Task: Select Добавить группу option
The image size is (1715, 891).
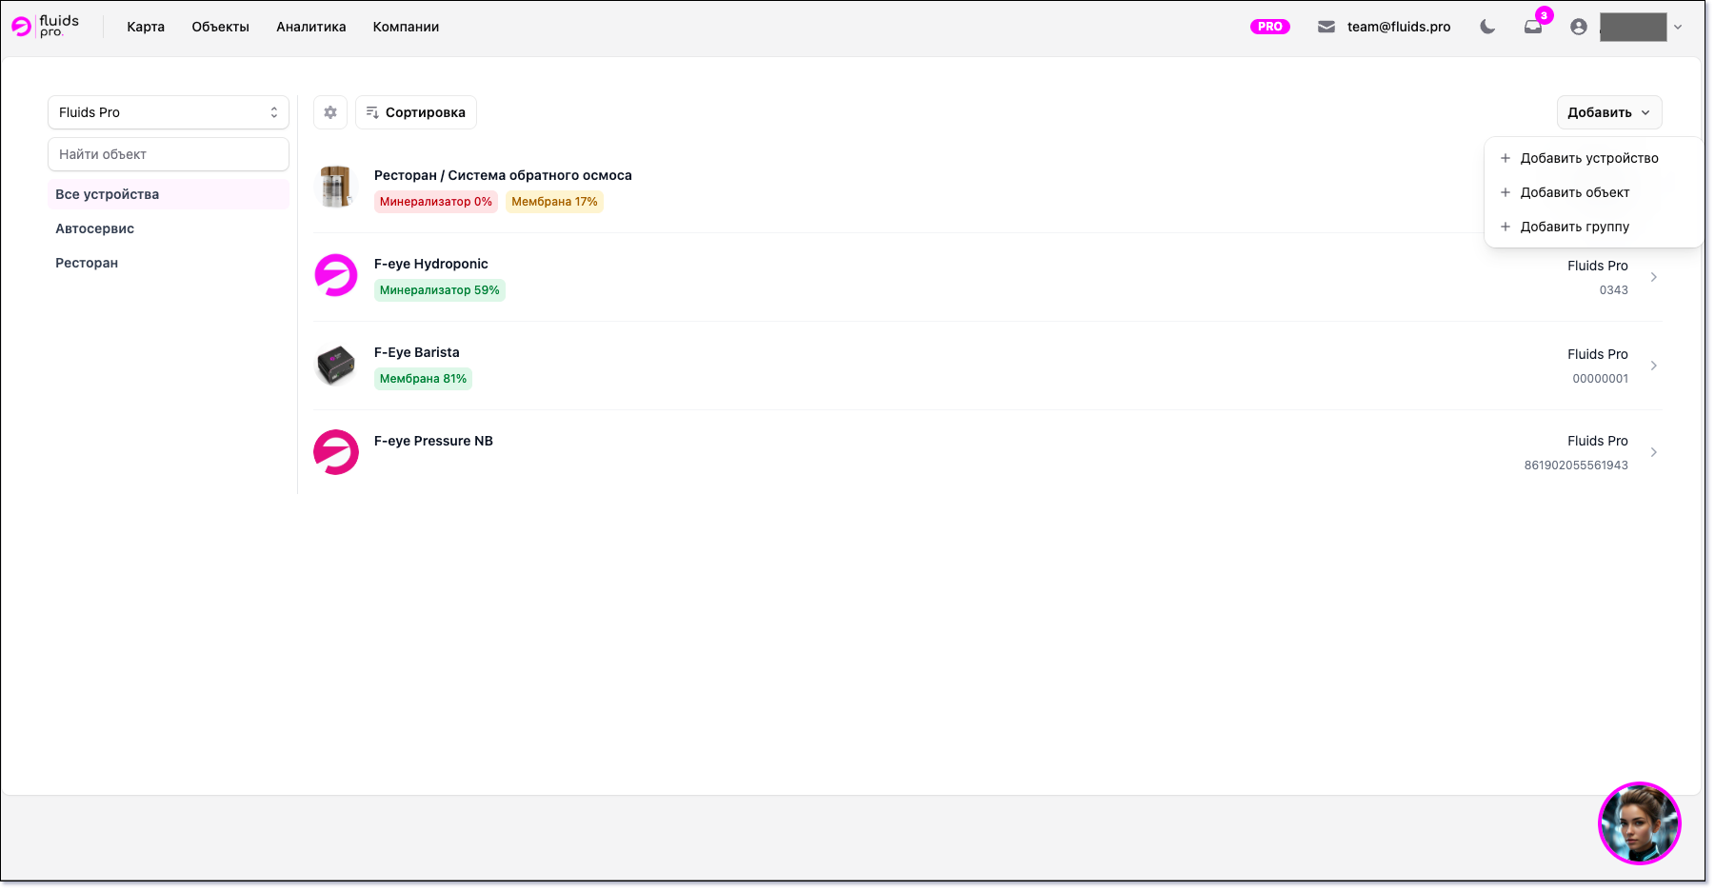Action: (x=1574, y=227)
